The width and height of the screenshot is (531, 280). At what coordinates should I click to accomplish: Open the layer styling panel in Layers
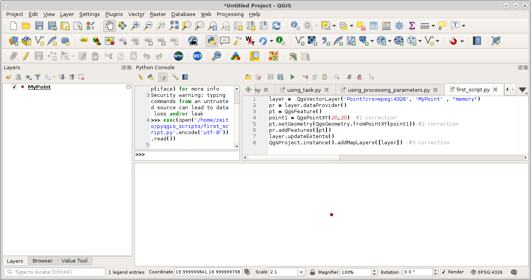9,77
